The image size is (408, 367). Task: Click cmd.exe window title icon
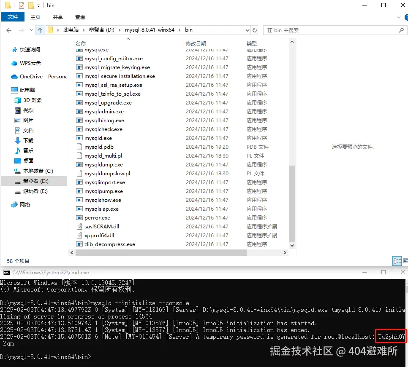click(6, 273)
